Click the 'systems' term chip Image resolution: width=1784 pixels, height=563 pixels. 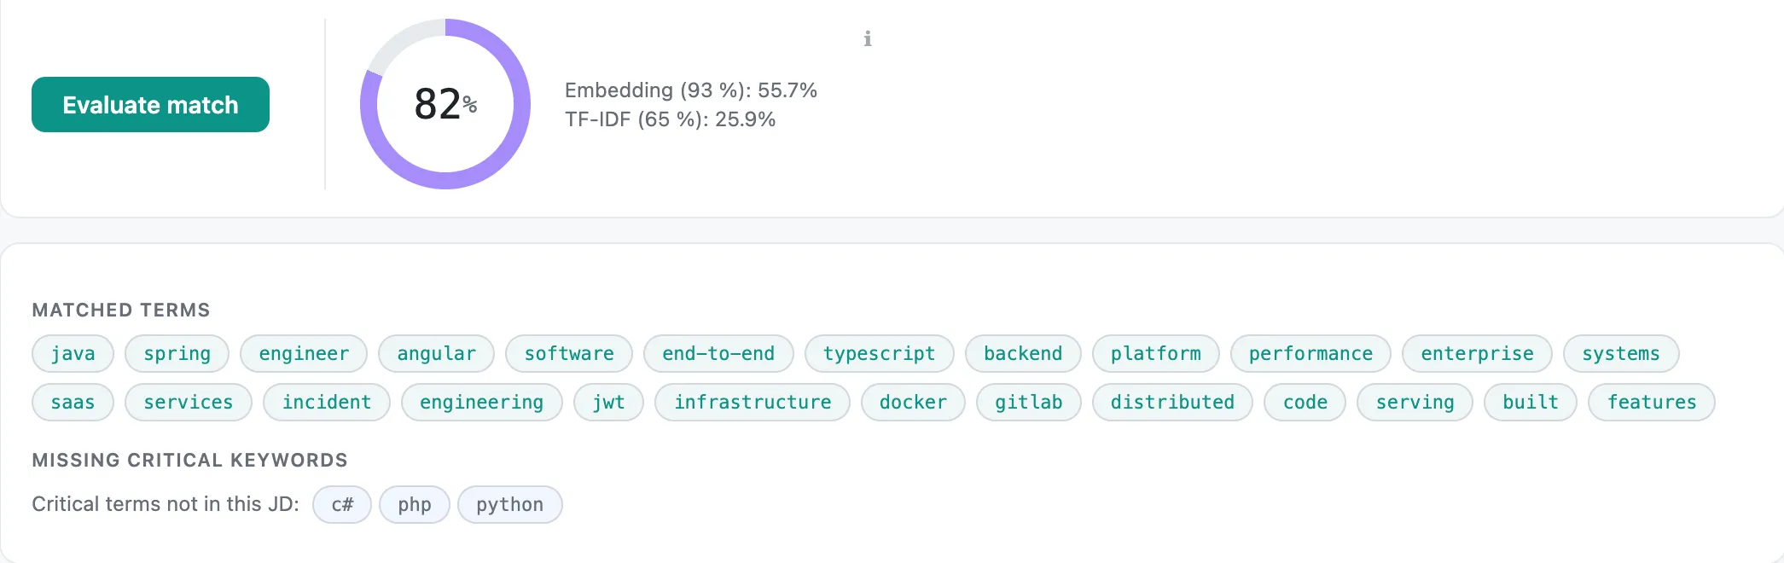pos(1621,353)
